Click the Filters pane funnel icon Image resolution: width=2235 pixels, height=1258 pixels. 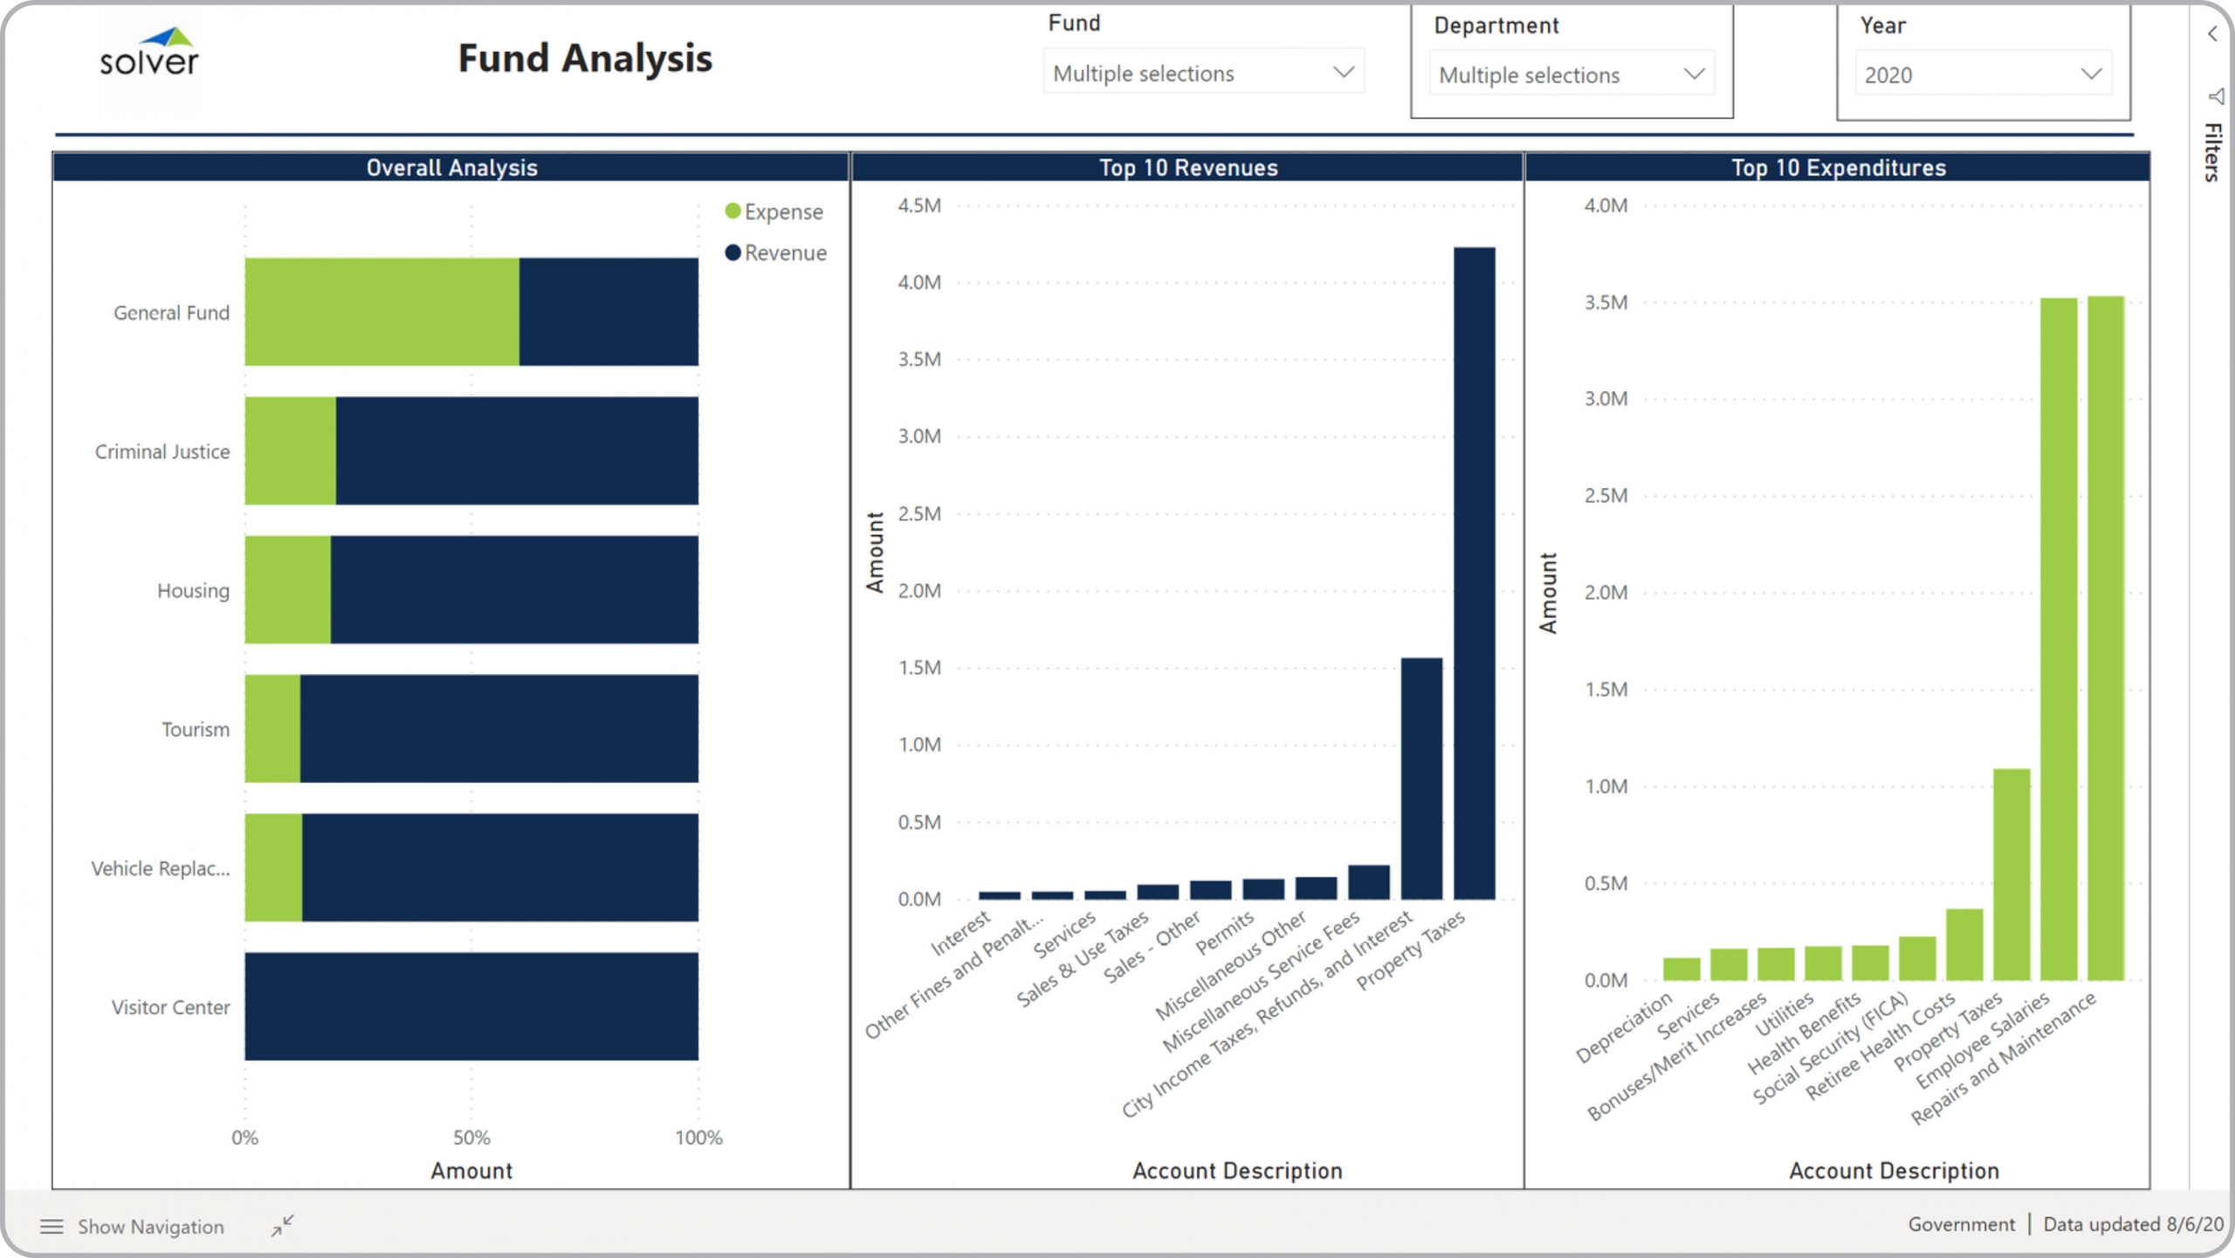(x=2215, y=96)
